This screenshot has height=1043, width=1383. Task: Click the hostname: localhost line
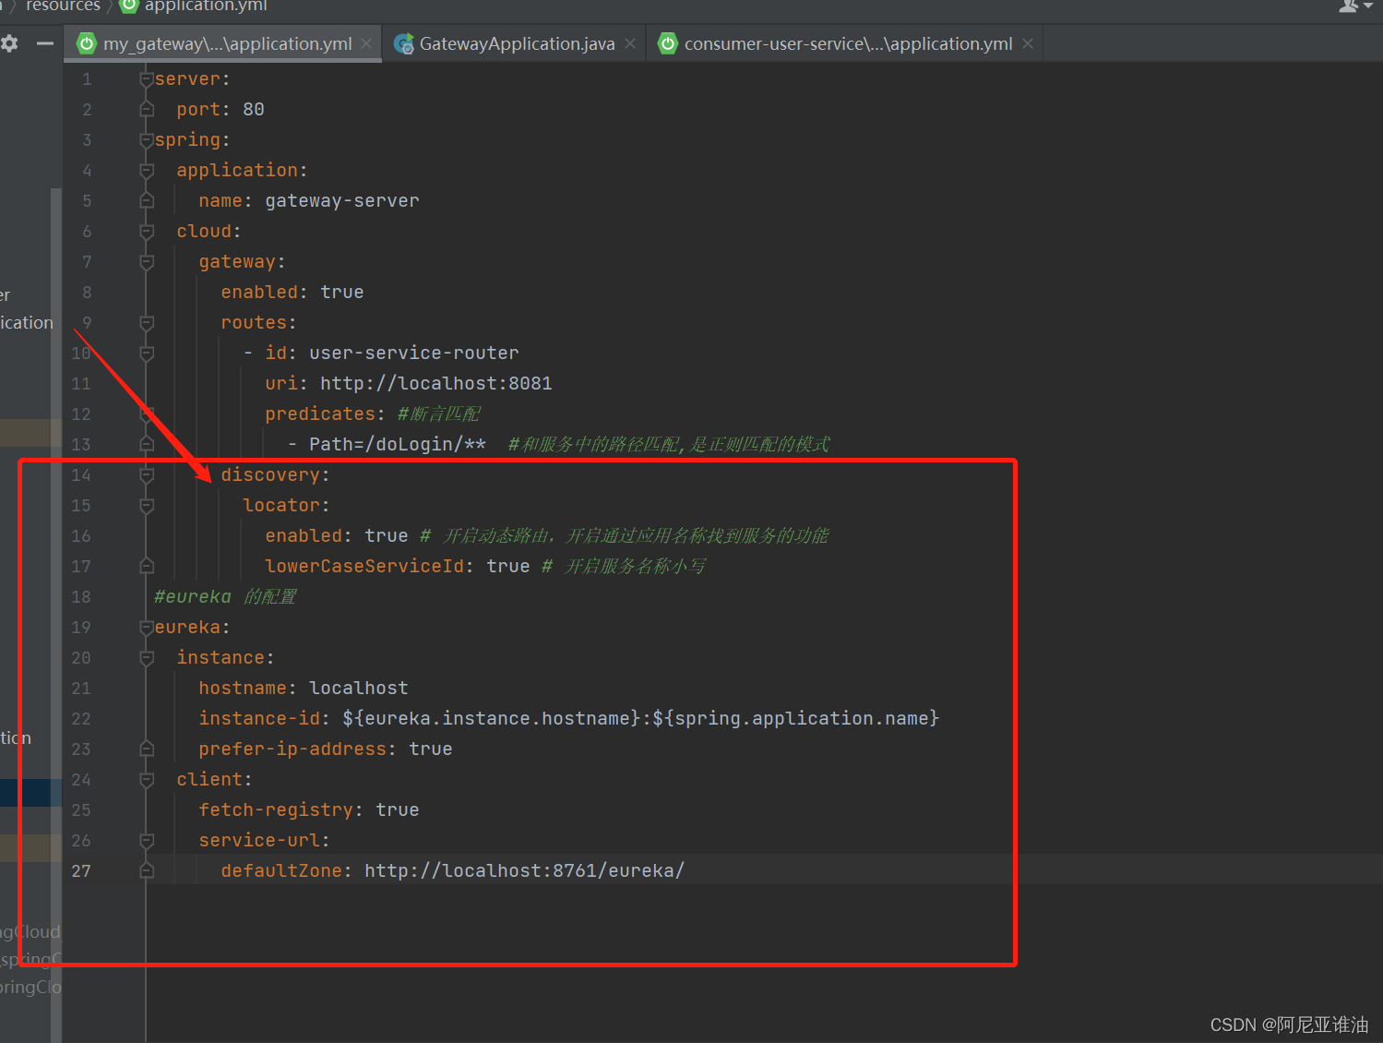304,689
